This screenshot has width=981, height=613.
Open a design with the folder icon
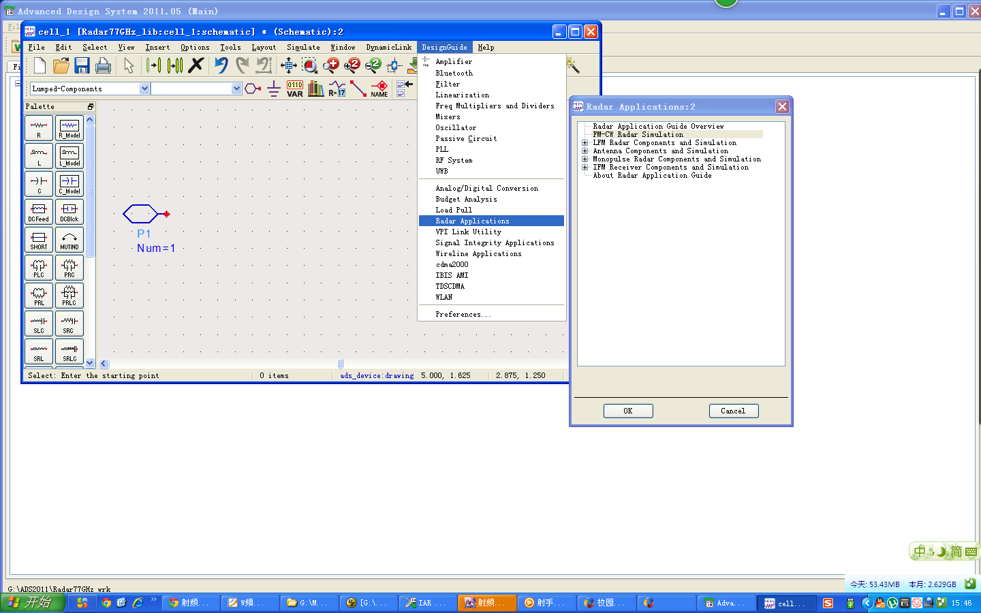coord(61,65)
